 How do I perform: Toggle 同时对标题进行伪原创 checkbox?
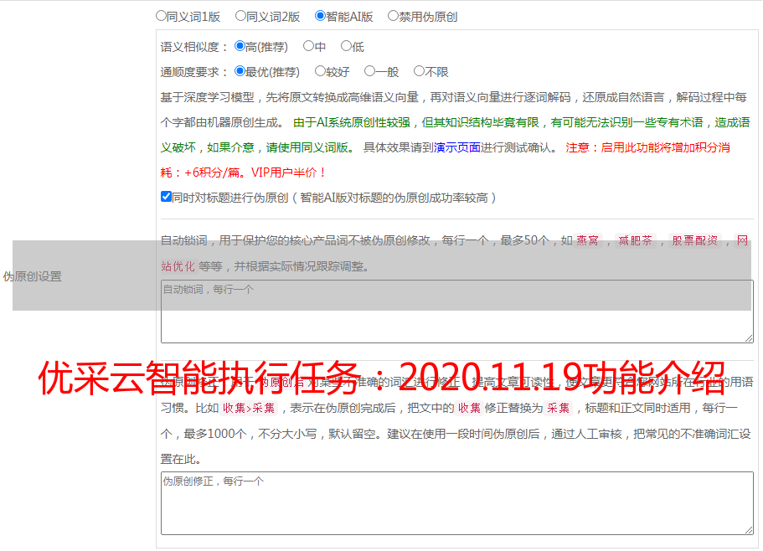[x=166, y=197]
